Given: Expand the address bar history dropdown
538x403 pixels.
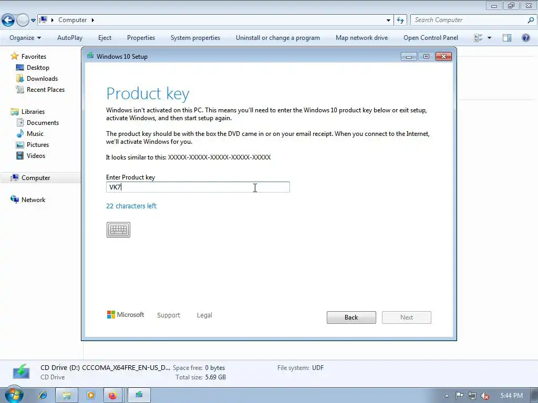Looking at the screenshot, I should [x=388, y=20].
